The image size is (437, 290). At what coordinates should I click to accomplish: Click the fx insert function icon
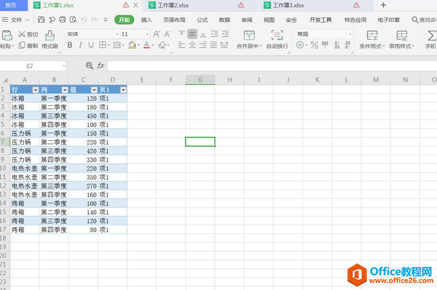(101, 66)
